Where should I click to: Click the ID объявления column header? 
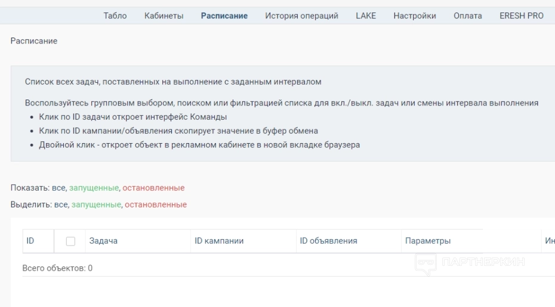pyautogui.click(x=328, y=241)
